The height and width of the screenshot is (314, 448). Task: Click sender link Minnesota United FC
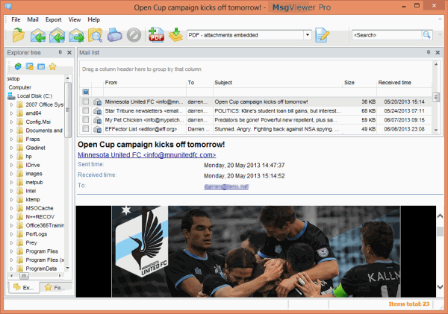coord(147,154)
